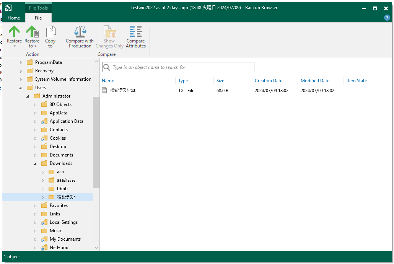
Task: Select the Links folder in tree
Action: click(55, 214)
